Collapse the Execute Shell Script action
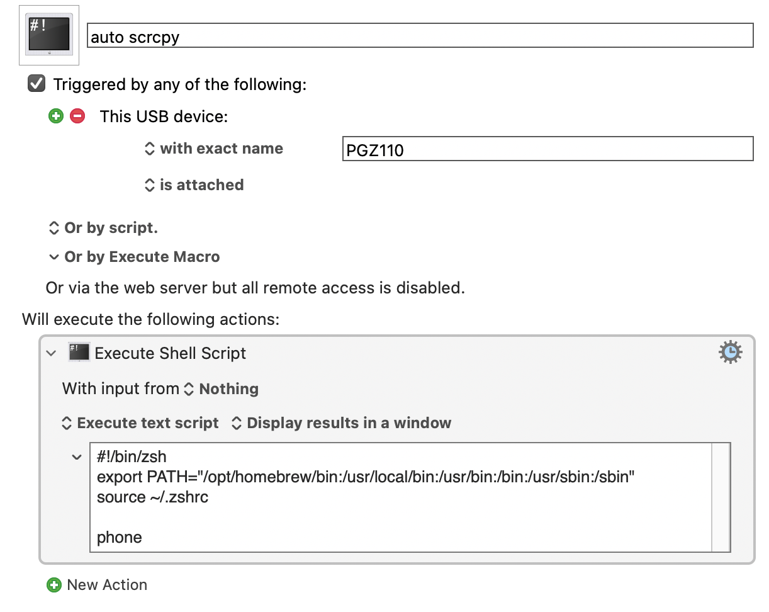The image size is (769, 612). 52,353
